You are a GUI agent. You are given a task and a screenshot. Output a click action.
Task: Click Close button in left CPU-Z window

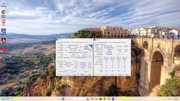[x=89, y=75]
